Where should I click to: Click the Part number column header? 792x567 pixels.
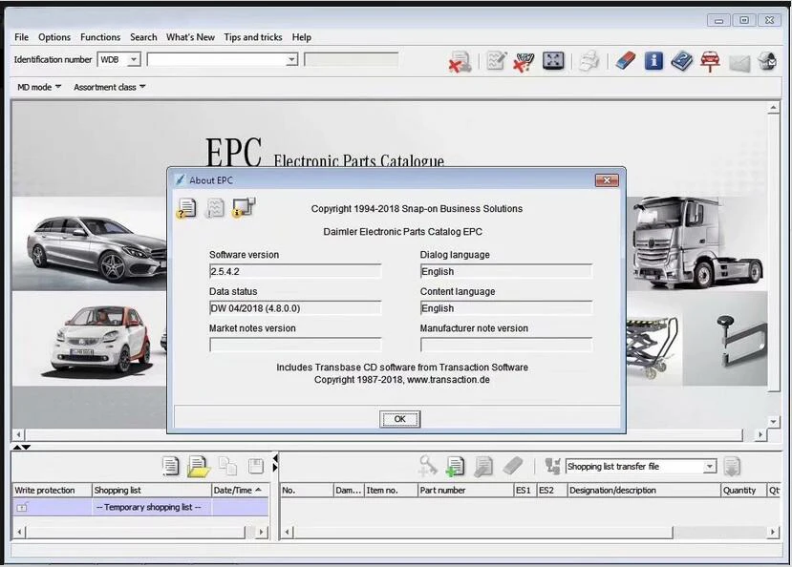[465, 490]
